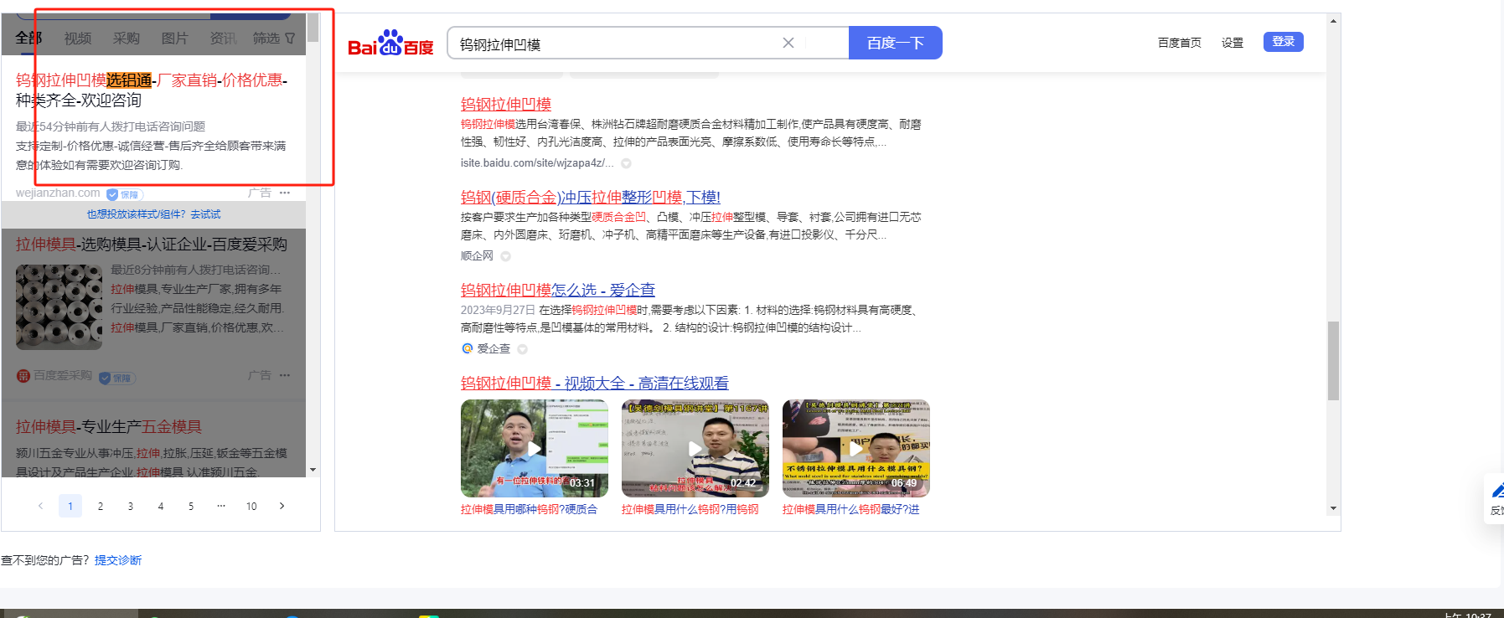The height and width of the screenshot is (618, 1504).
Task: Go to the next page with right chevron
Action: [x=282, y=506]
